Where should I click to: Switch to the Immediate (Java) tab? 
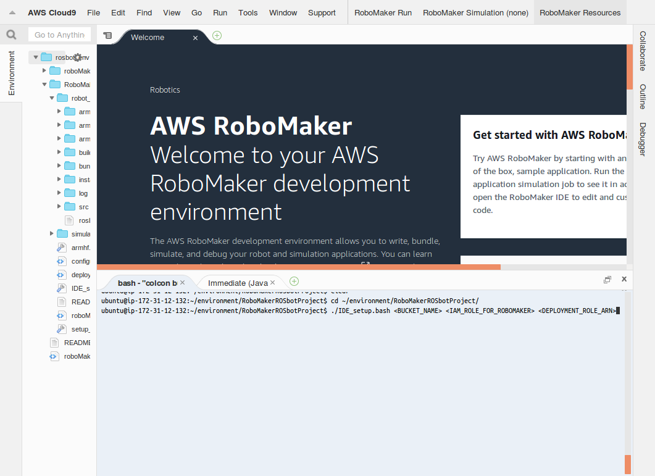click(x=238, y=283)
